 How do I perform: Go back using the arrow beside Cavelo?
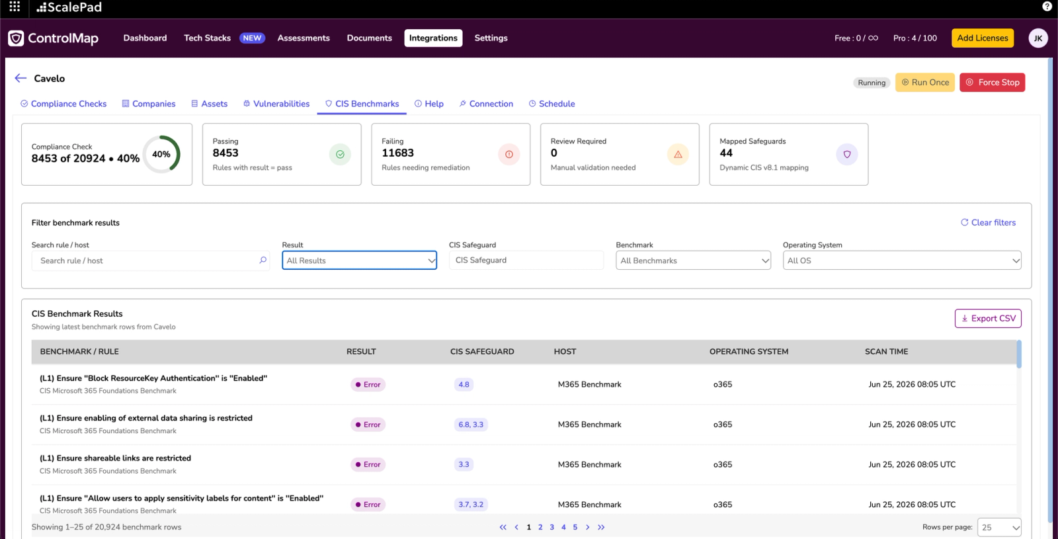[20, 78]
